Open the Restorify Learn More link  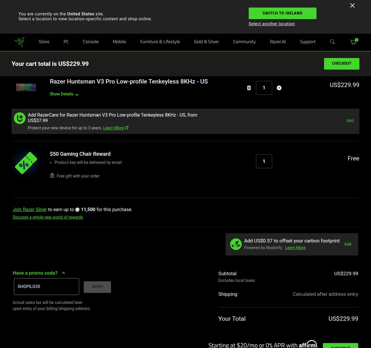coord(295,248)
